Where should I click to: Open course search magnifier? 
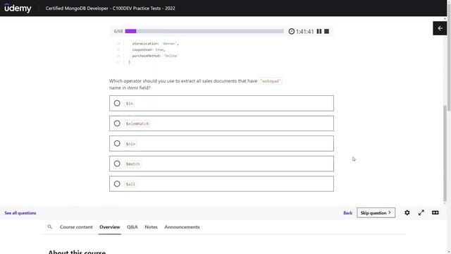tap(50, 227)
